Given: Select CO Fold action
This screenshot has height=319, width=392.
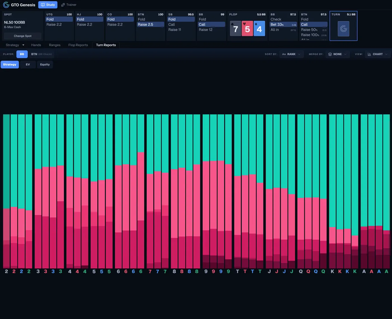Looking at the screenshot, I should tap(120, 19).
